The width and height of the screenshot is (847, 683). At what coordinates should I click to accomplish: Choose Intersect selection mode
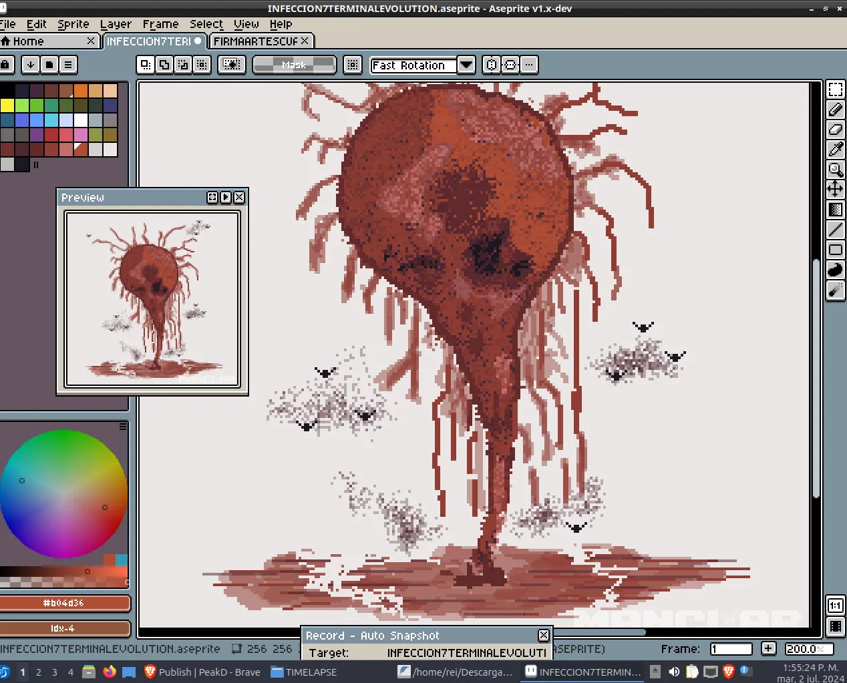(x=202, y=65)
